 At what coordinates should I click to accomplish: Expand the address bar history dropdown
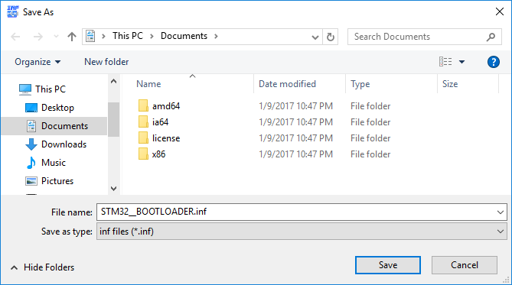click(x=315, y=37)
